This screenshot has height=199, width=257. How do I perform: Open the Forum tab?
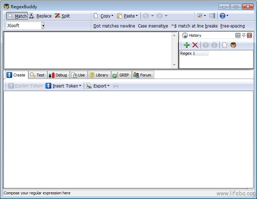pos(143,75)
